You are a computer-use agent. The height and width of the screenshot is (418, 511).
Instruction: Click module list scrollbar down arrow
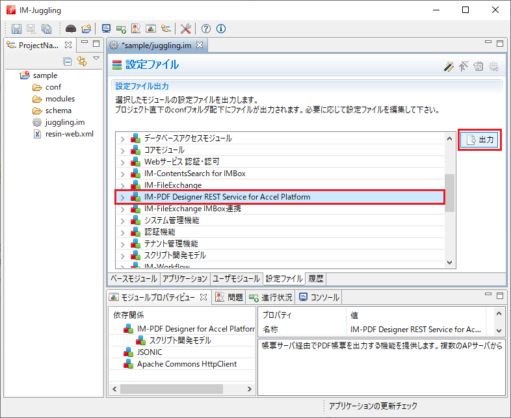click(450, 263)
